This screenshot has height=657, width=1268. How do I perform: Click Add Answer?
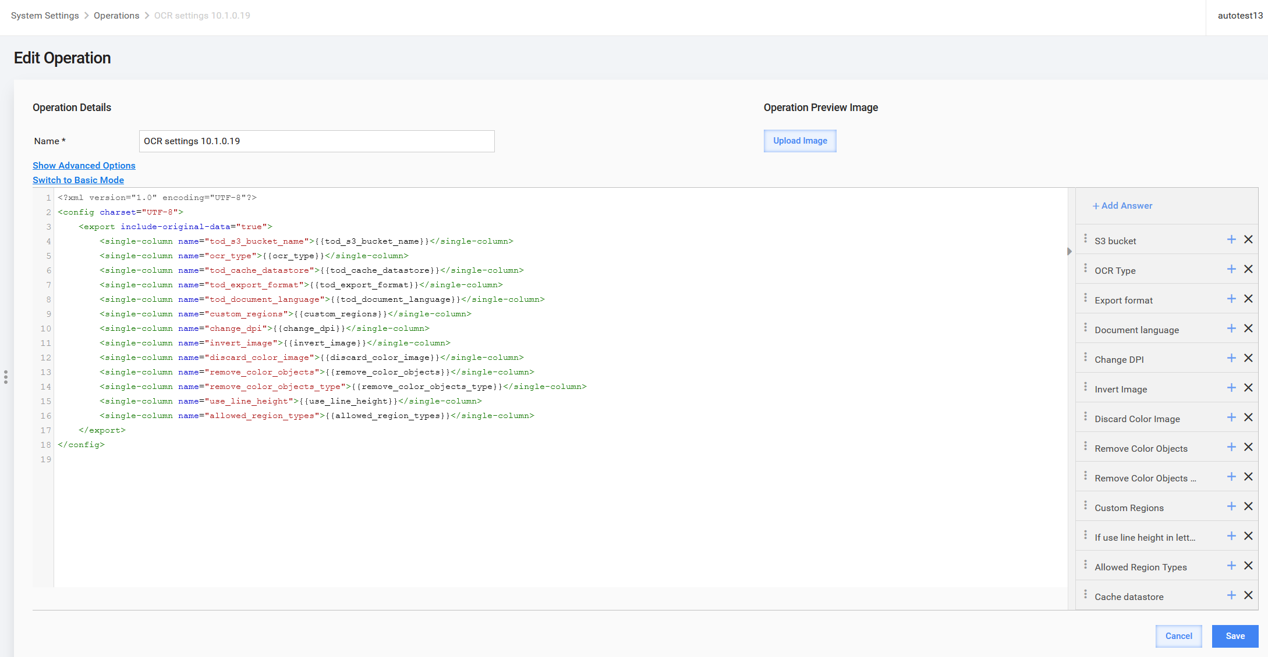[x=1122, y=206]
